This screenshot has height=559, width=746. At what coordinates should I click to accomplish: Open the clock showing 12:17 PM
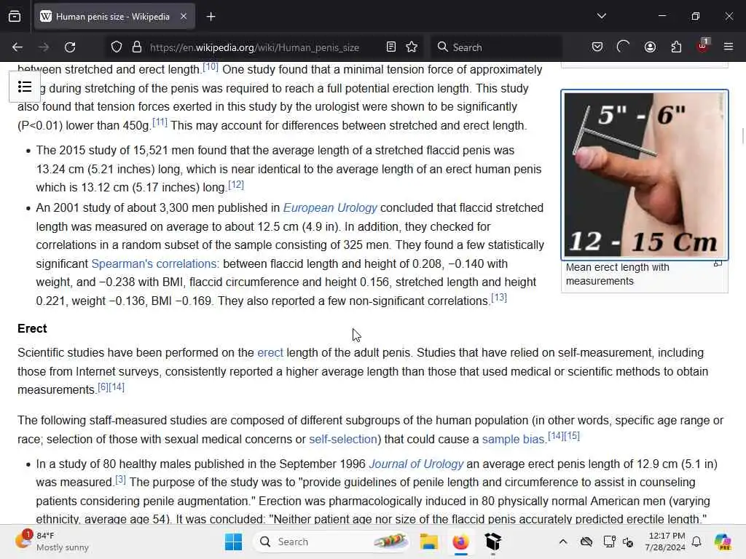pos(665,542)
